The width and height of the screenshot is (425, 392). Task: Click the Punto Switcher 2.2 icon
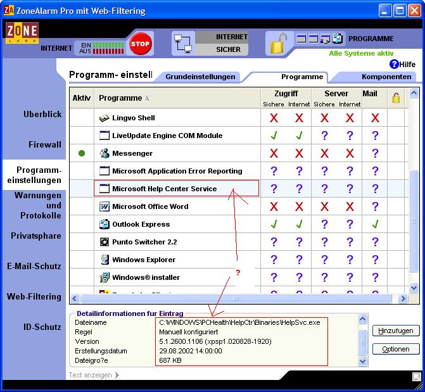click(104, 242)
